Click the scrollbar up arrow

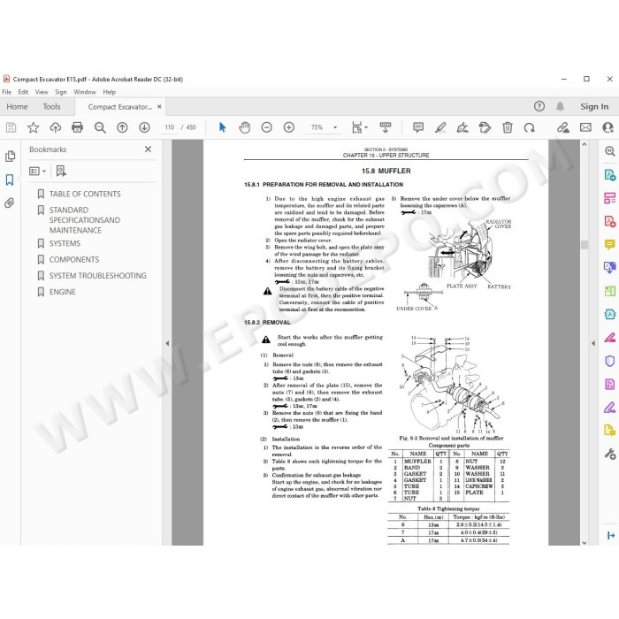coord(585,144)
